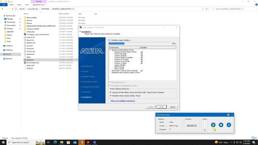Image resolution: width=258 pixels, height=145 pixels.
Task: Expand the address bar history dropdown
Action: click(202, 9)
